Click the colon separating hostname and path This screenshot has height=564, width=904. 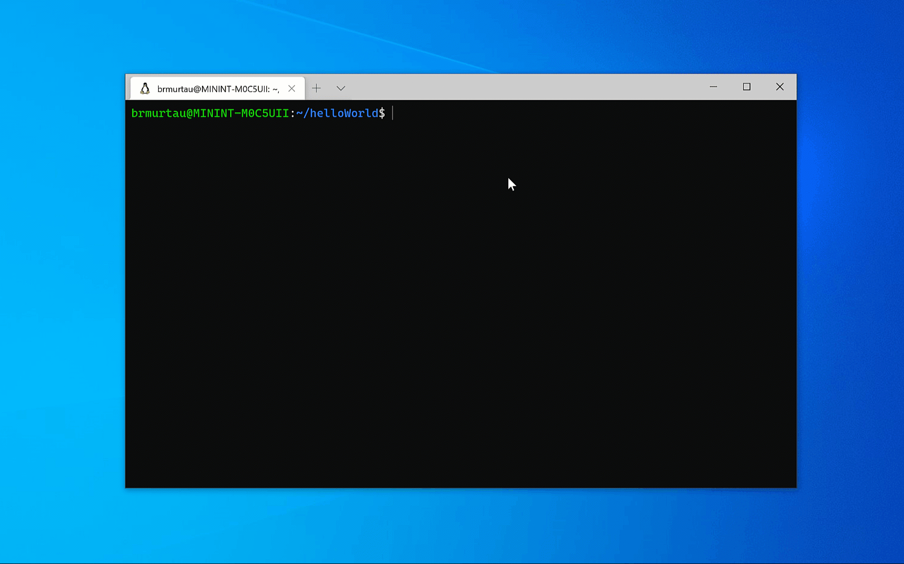pyautogui.click(x=292, y=113)
